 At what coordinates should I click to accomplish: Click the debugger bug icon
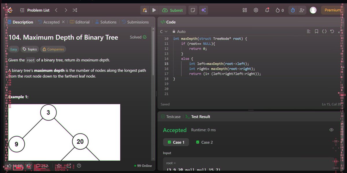pos(145,10)
